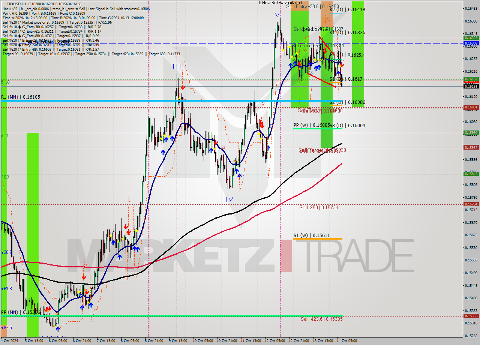Click the red 0.15937 price tag on axis

pos(471,147)
